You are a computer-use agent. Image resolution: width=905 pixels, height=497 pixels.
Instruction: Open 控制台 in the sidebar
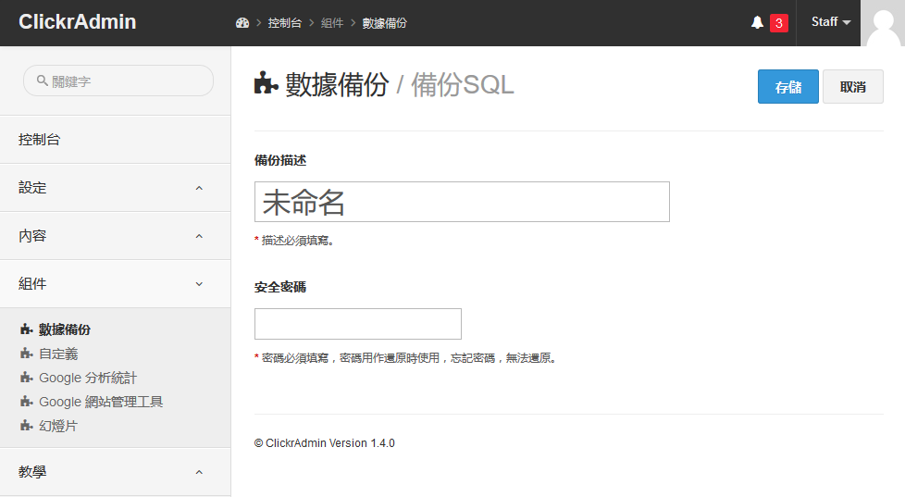pyautogui.click(x=116, y=139)
